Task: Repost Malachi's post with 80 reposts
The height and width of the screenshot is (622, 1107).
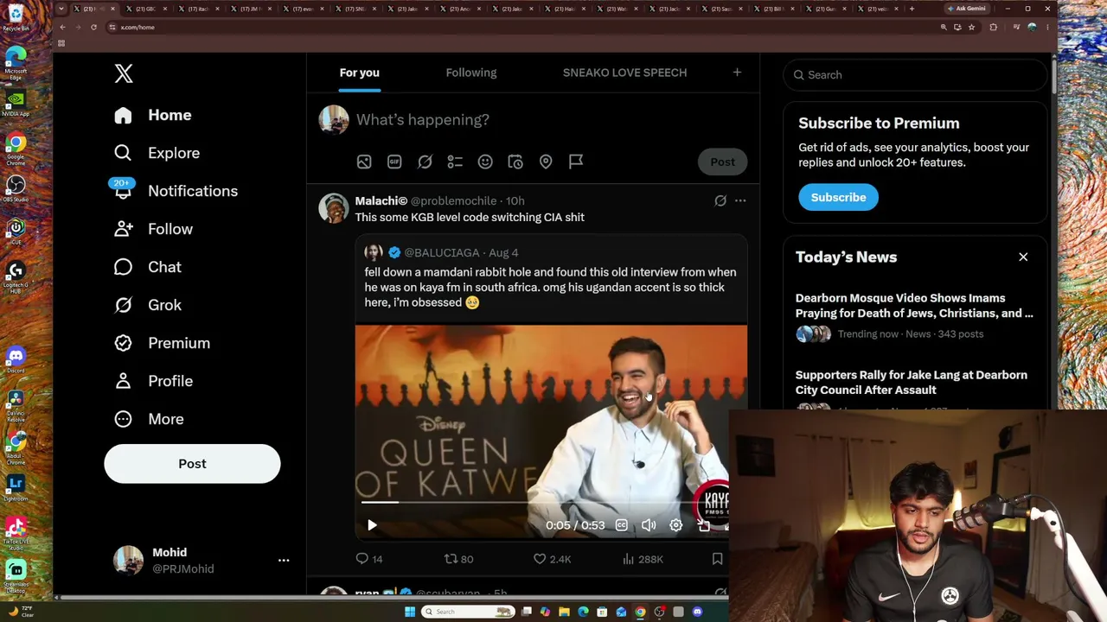Action: click(458, 559)
